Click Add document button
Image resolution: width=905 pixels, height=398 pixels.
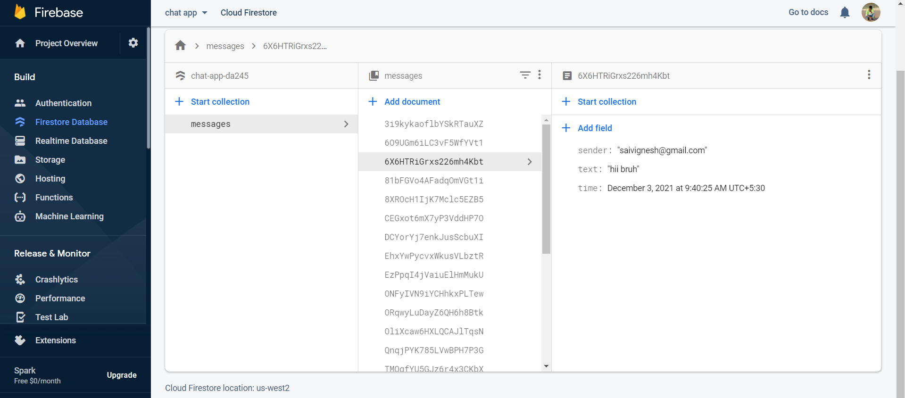click(x=404, y=101)
